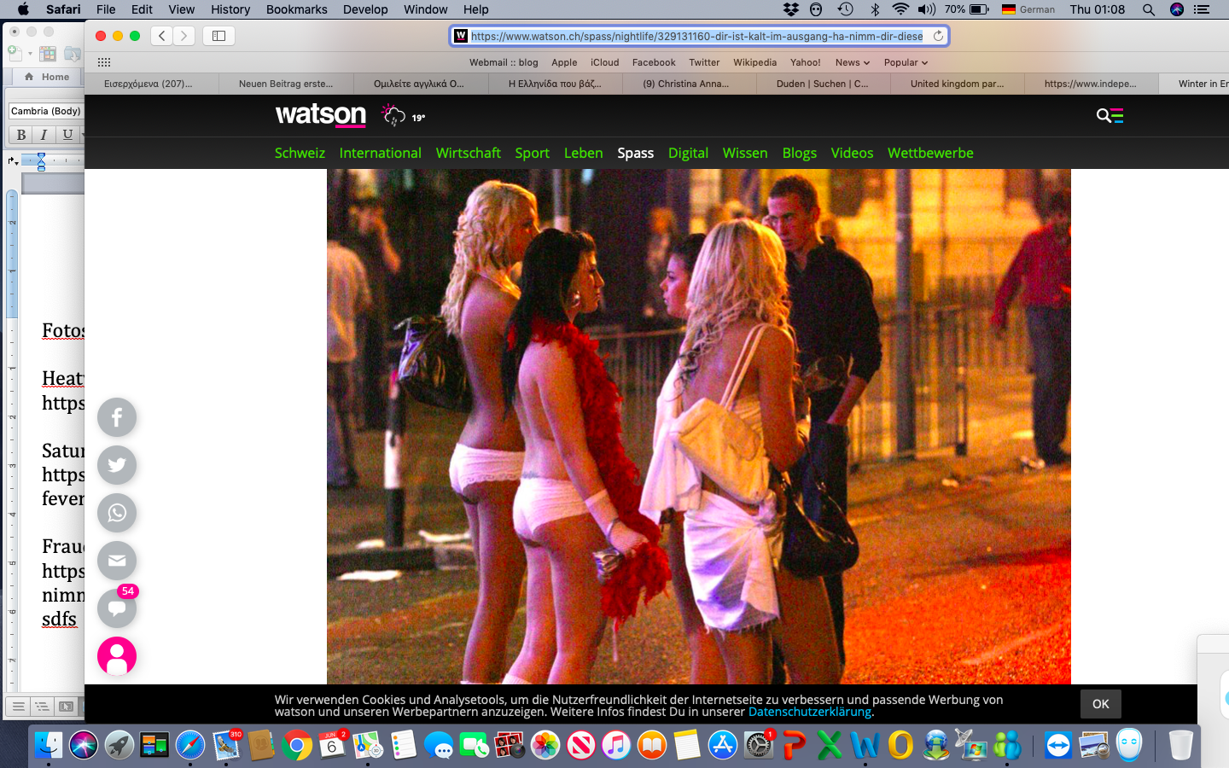
Task: Share article via WhatsApp round button
Action: tap(117, 513)
